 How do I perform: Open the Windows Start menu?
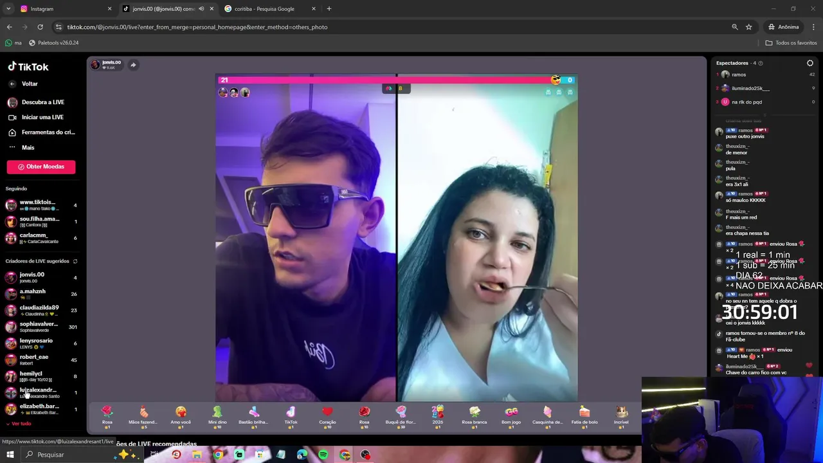coord(10,455)
